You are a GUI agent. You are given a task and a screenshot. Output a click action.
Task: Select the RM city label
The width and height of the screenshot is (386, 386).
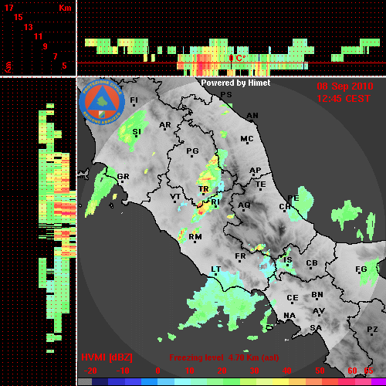(195, 237)
